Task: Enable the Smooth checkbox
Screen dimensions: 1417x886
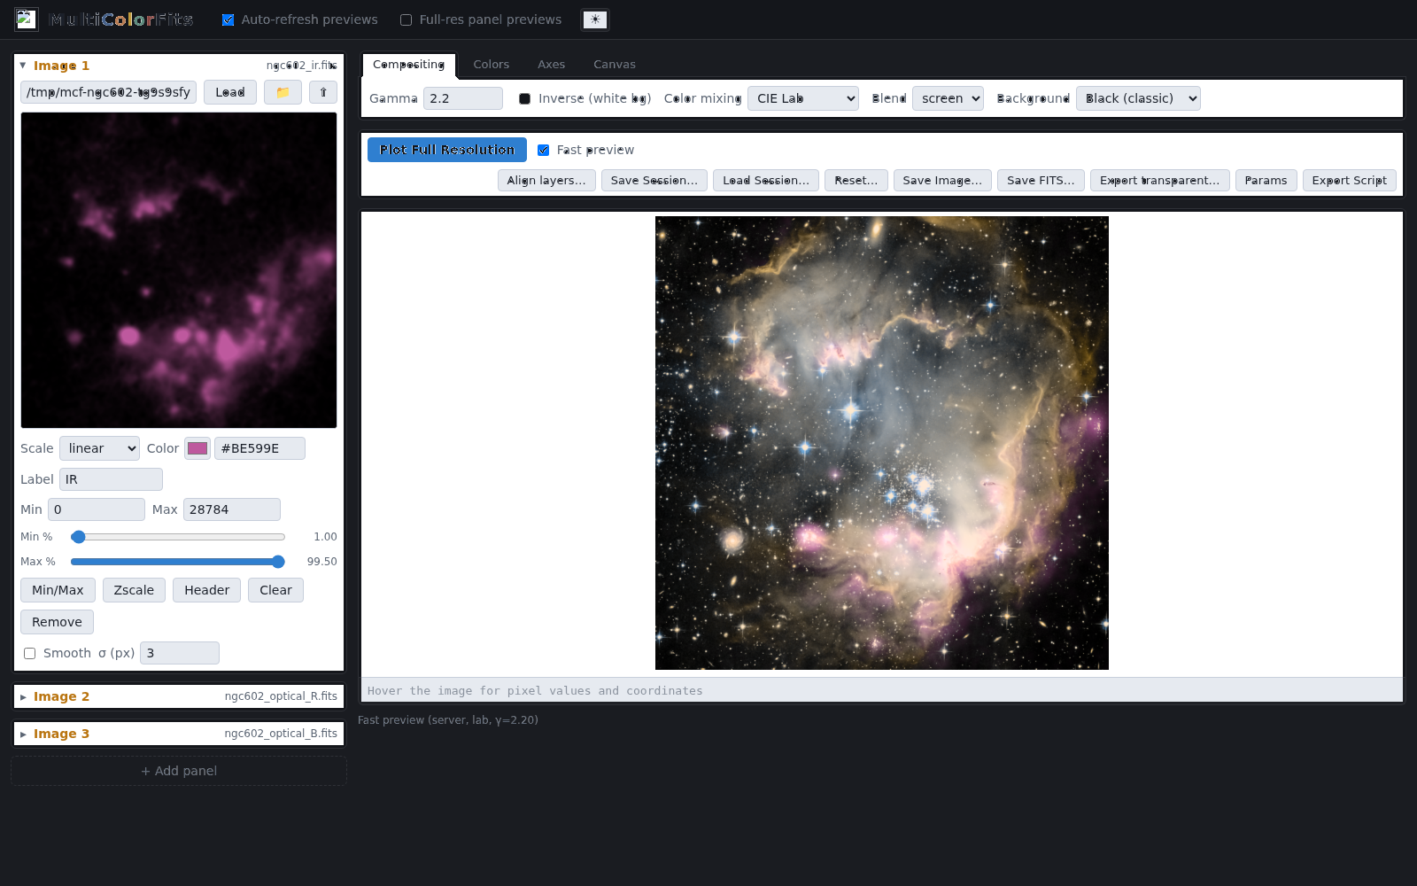Action: [x=30, y=653]
